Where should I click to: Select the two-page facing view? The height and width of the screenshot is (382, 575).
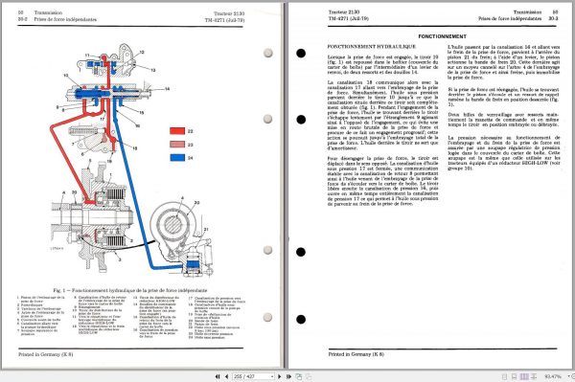coord(524,377)
